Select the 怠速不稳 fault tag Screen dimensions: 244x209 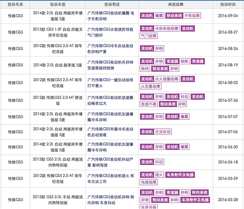click(x=148, y=104)
